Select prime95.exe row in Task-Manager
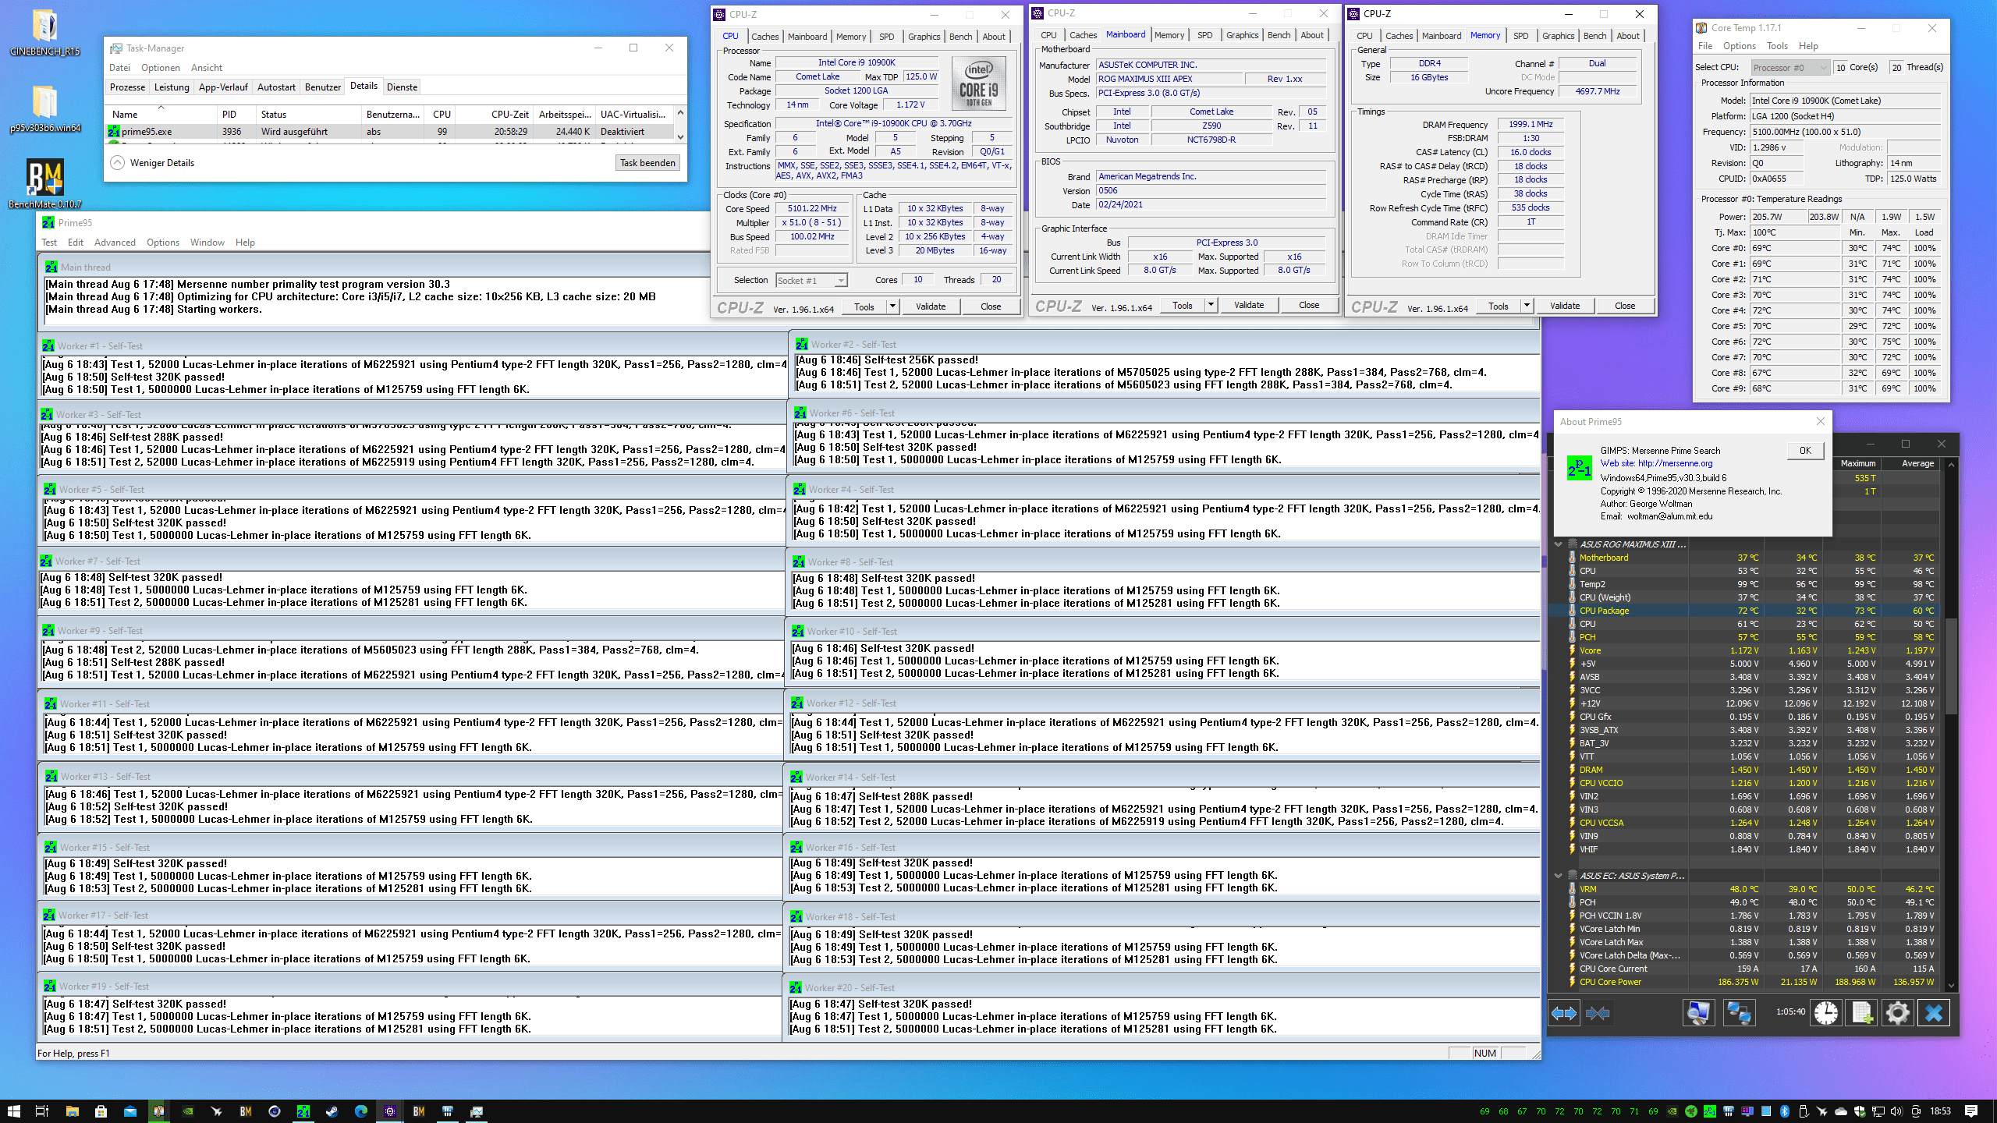1997x1123 pixels. coord(390,132)
